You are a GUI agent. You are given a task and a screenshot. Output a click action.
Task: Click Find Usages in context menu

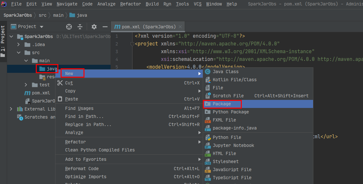[x=79, y=108]
